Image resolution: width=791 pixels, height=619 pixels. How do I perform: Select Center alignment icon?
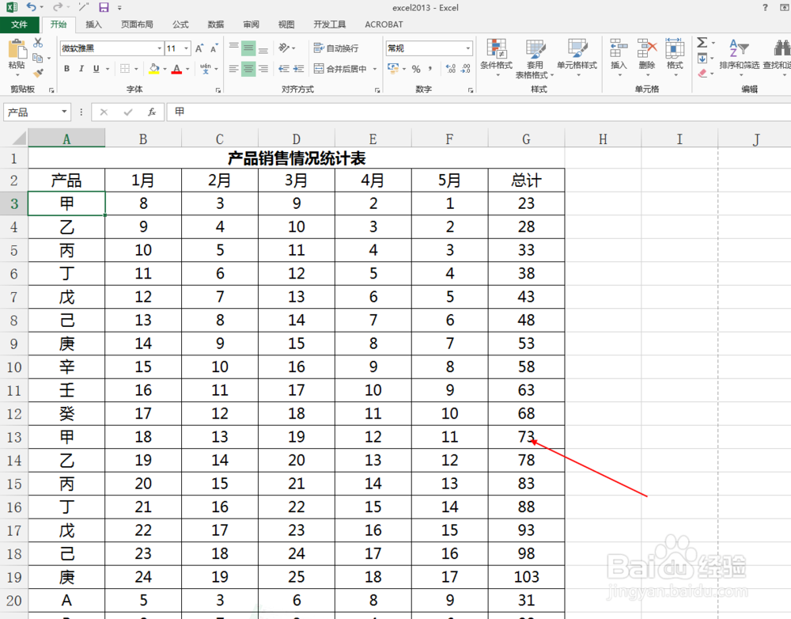click(x=248, y=69)
